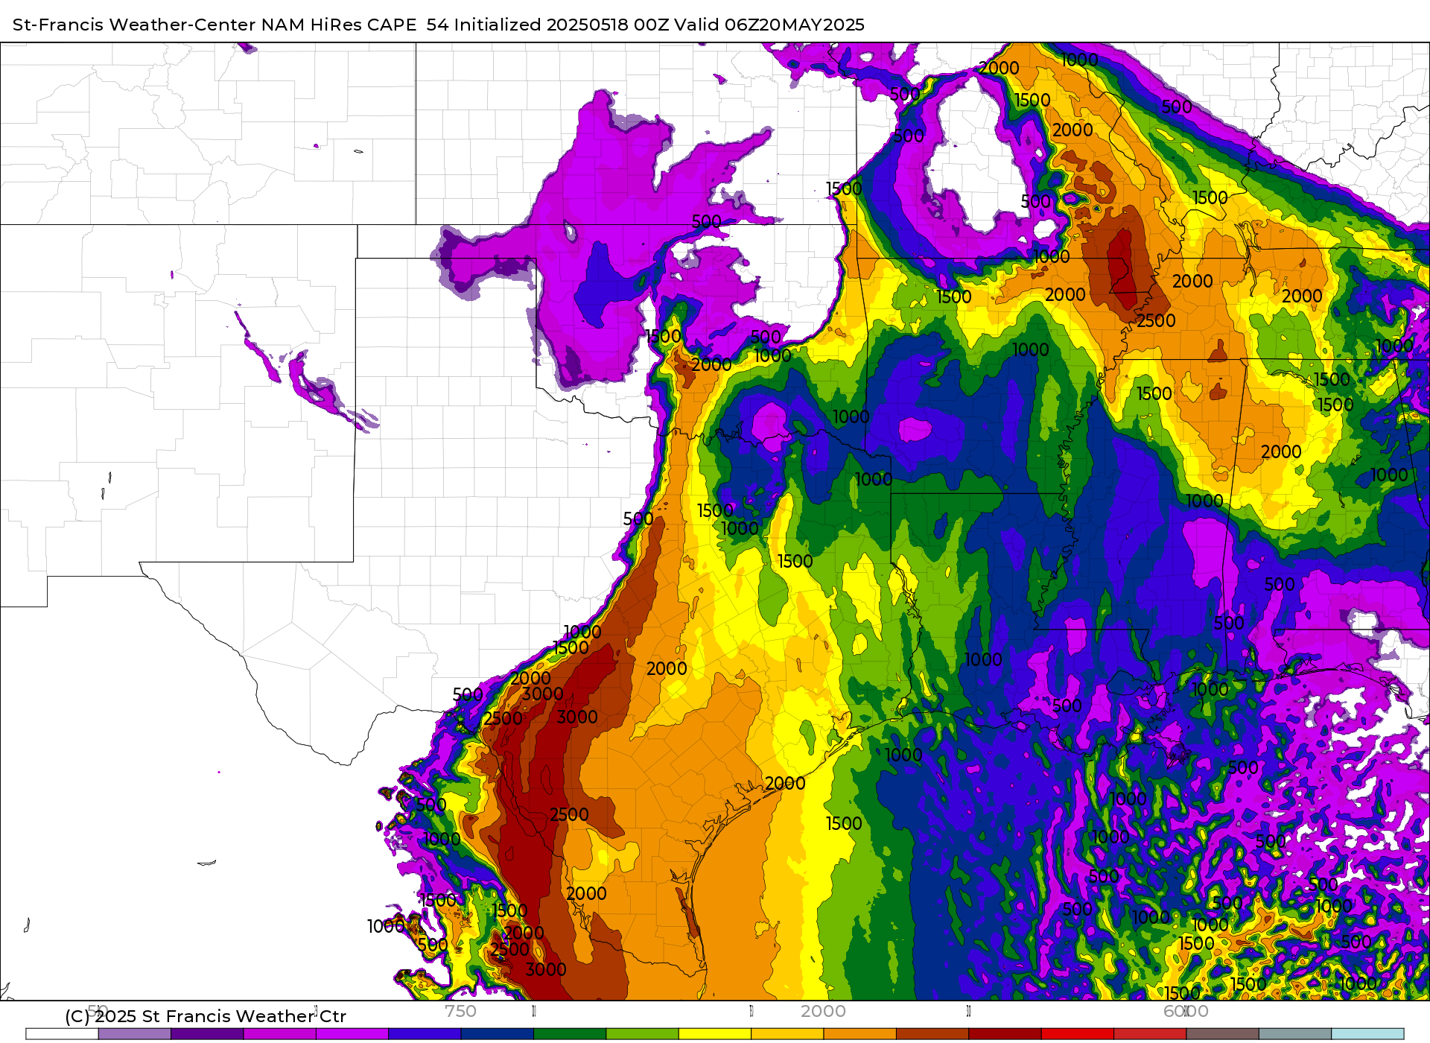The image size is (1430, 1043).
Task: Click 'Valid 06Z20MAY2025' in the header
Action: point(769,25)
